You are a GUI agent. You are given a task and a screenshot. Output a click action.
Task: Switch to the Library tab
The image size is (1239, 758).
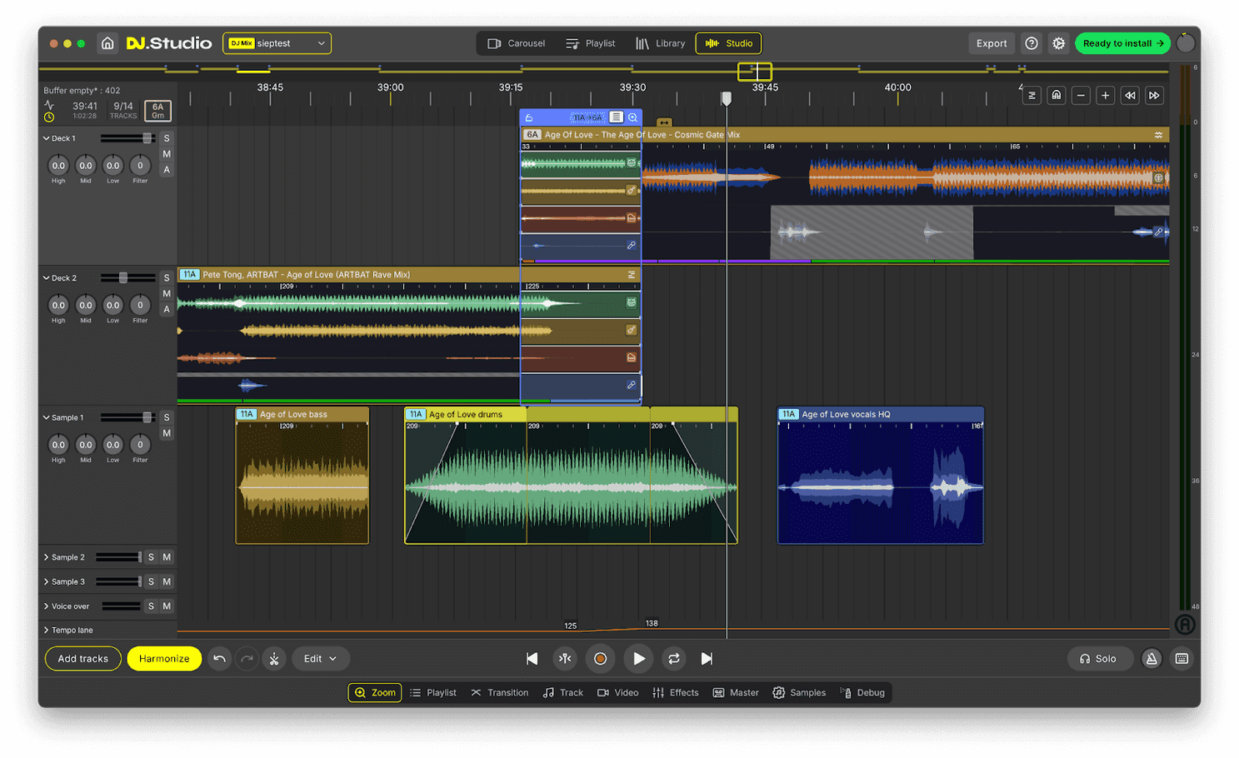[x=660, y=43]
